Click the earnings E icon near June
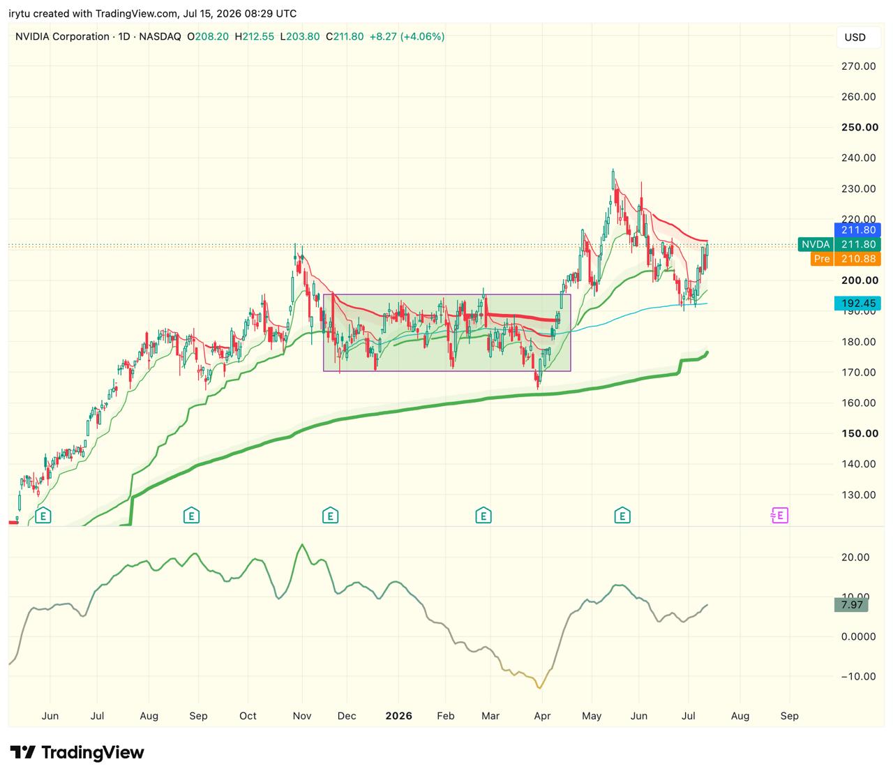893x778 pixels. (43, 516)
